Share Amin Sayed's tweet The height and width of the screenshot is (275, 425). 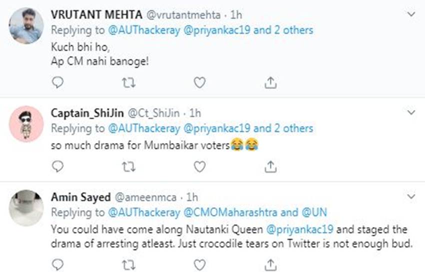[x=270, y=263]
